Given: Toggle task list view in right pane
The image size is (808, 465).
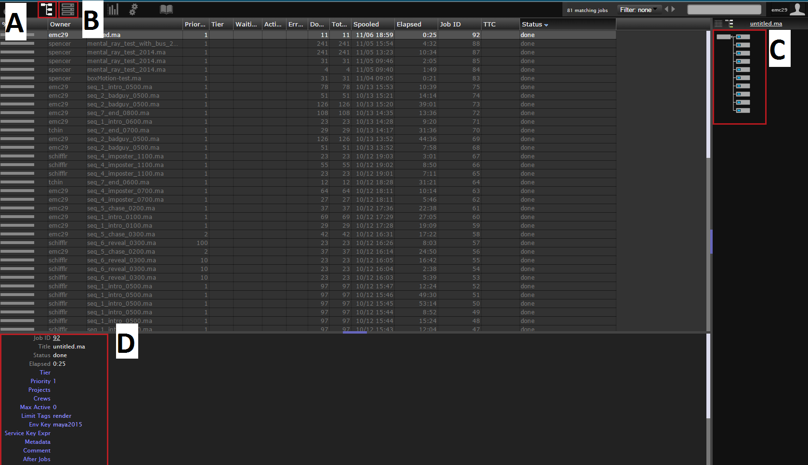Looking at the screenshot, I should [x=718, y=24].
